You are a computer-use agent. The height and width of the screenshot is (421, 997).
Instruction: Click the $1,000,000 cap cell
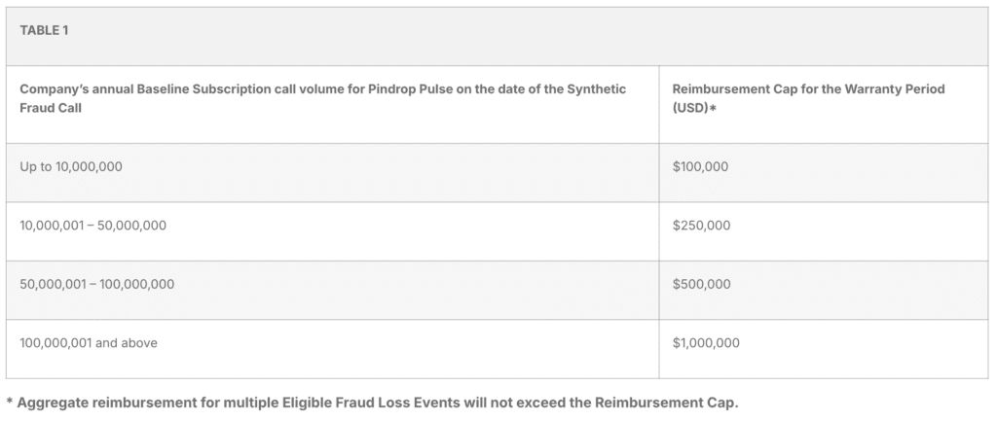click(706, 343)
